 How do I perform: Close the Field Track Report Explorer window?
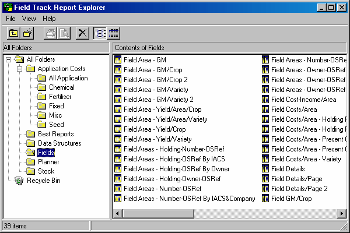tap(342, 8)
